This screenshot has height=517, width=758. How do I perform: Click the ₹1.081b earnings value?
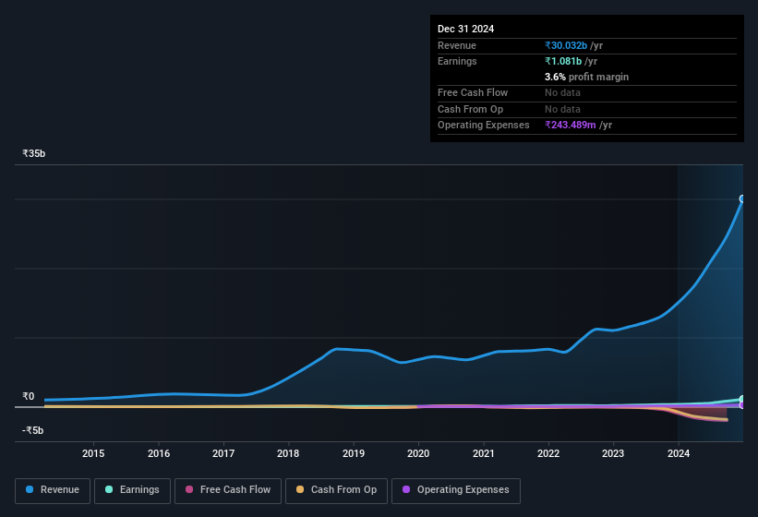pyautogui.click(x=563, y=61)
